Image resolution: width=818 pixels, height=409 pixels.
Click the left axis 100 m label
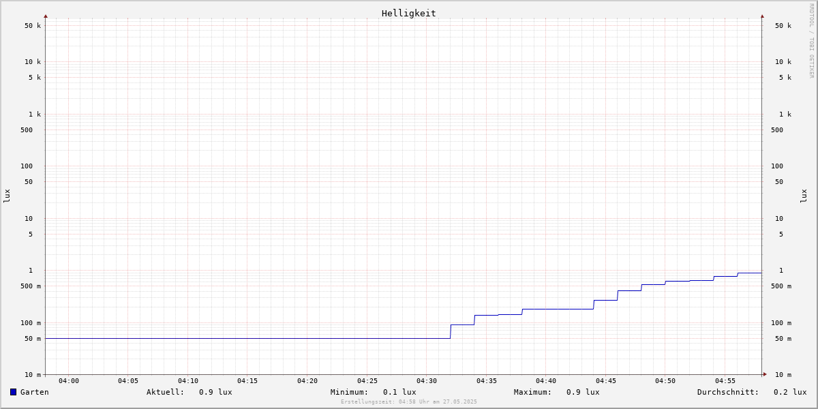[x=31, y=323]
